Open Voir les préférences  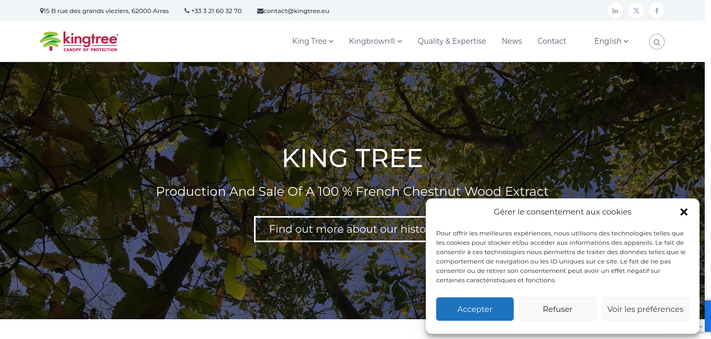(x=645, y=309)
